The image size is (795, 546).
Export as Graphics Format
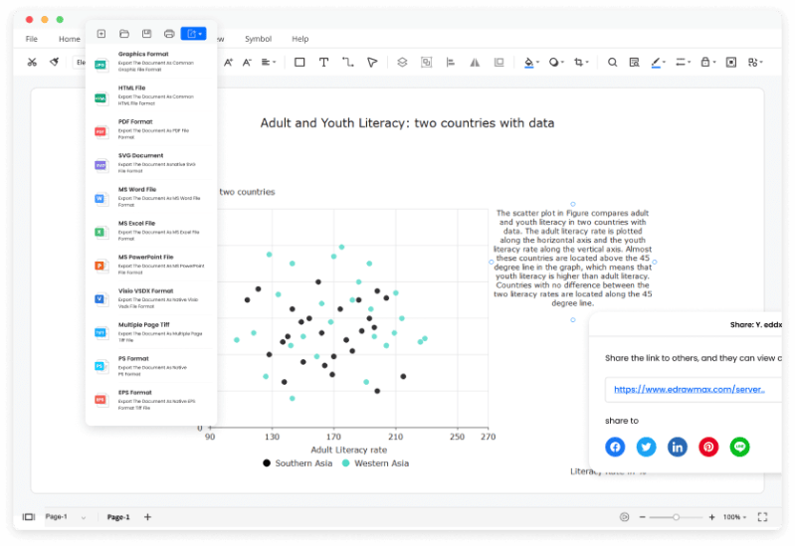151,62
